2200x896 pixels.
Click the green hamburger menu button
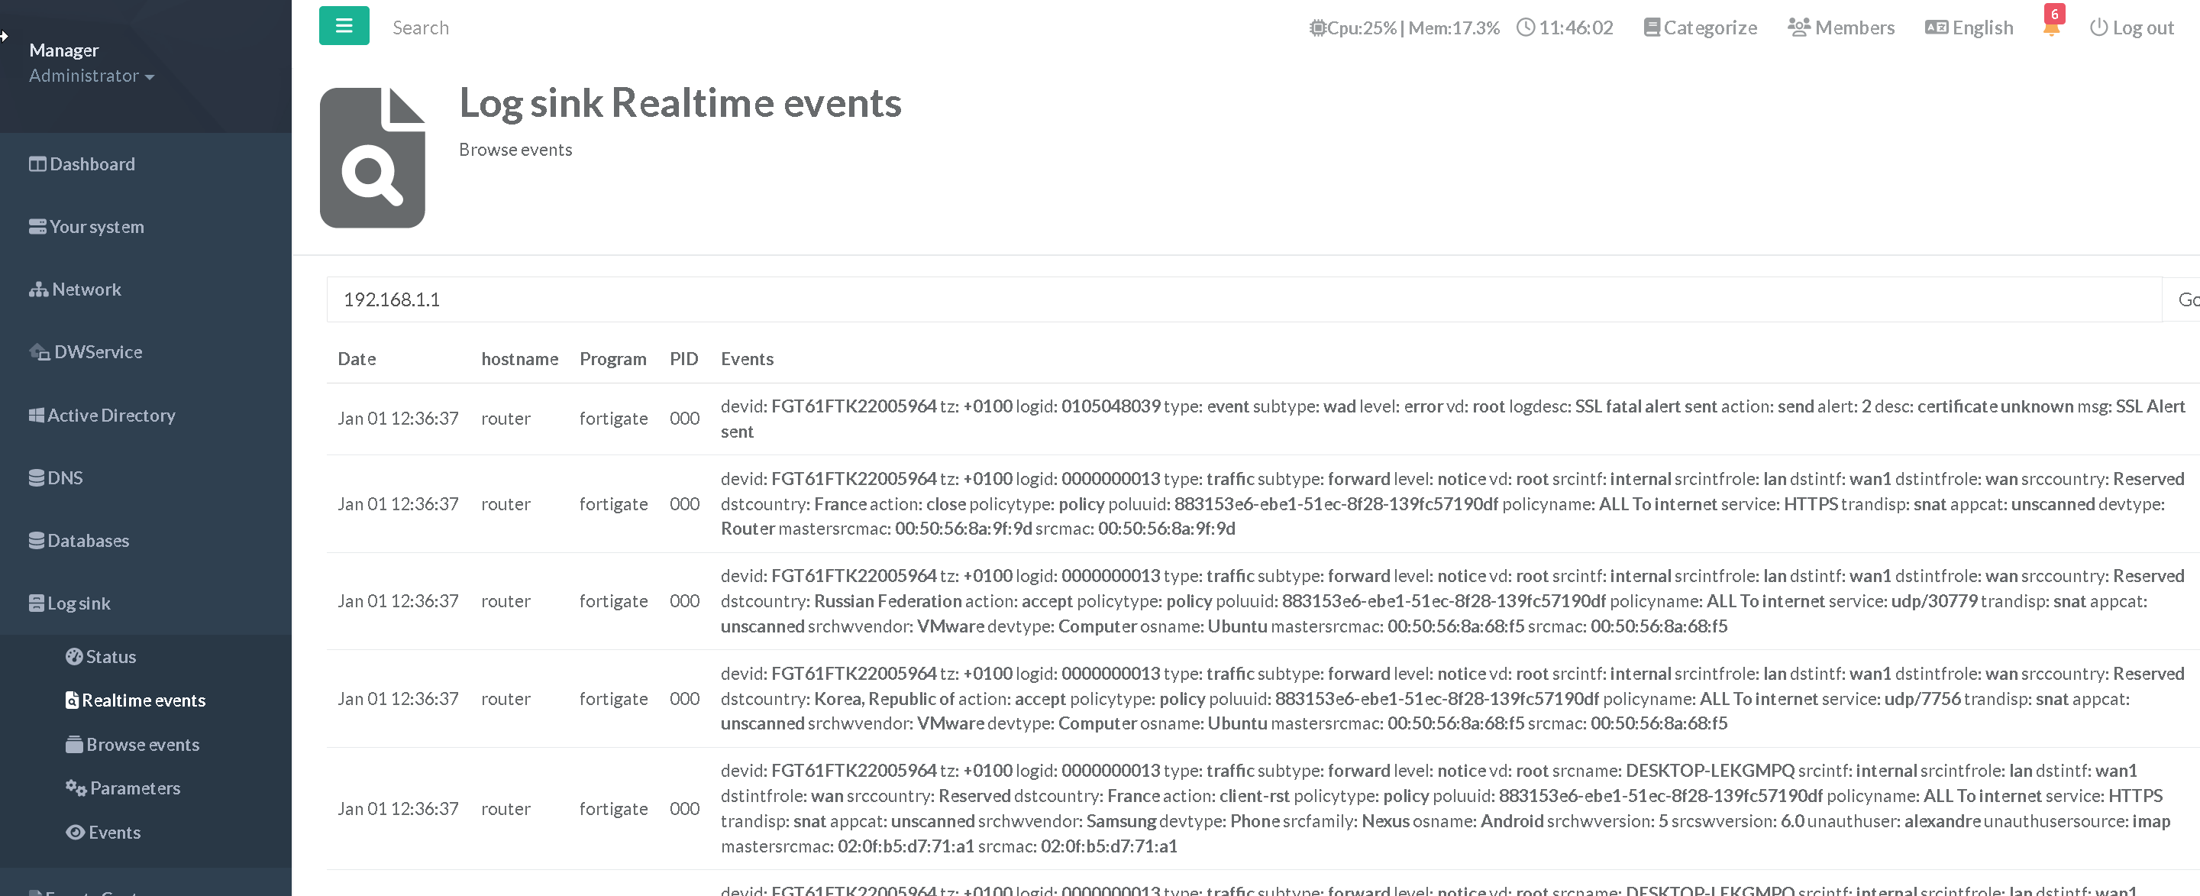344,26
